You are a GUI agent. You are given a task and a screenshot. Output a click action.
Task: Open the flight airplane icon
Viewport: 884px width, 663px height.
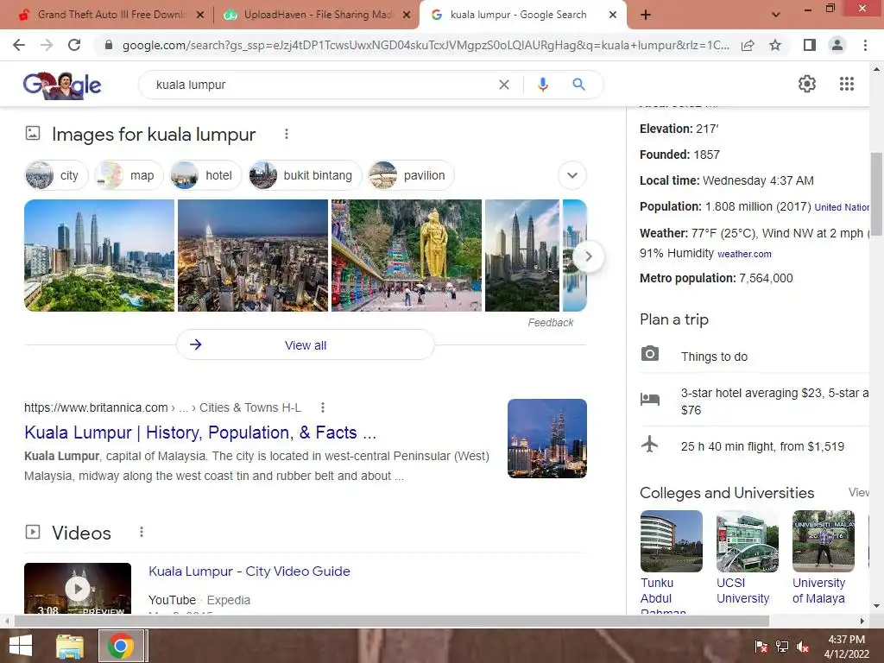(x=649, y=445)
